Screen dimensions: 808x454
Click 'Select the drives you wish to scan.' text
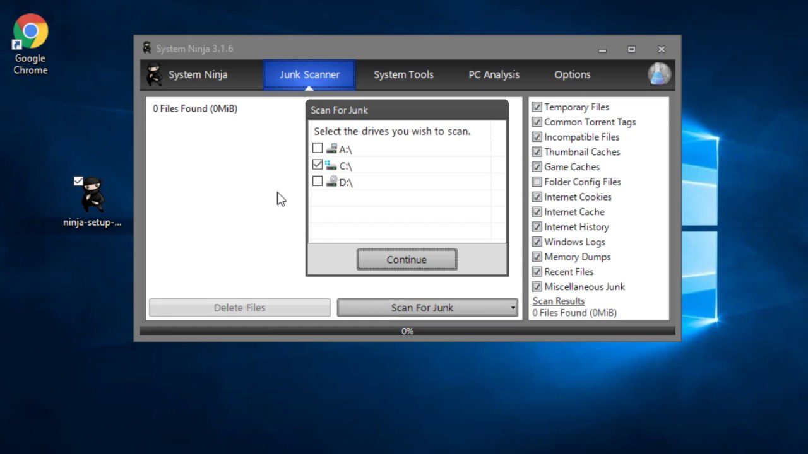click(392, 132)
